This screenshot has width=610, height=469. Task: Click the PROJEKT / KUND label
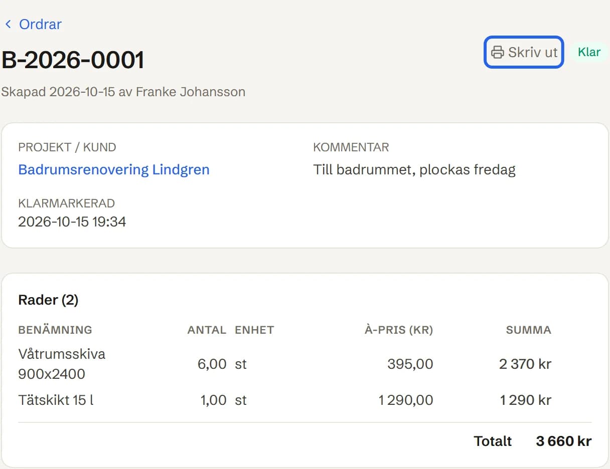click(67, 147)
